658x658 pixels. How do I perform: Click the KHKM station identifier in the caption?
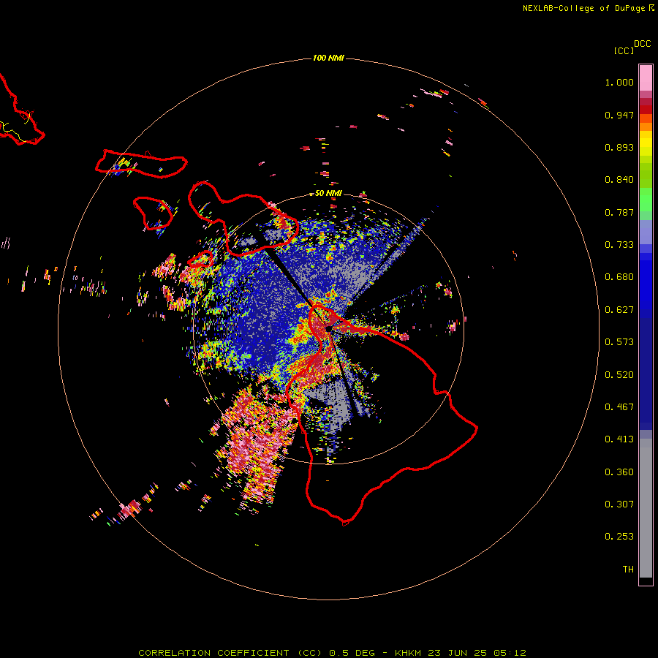point(409,653)
